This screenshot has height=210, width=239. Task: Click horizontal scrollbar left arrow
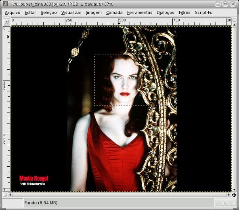pos(10,195)
